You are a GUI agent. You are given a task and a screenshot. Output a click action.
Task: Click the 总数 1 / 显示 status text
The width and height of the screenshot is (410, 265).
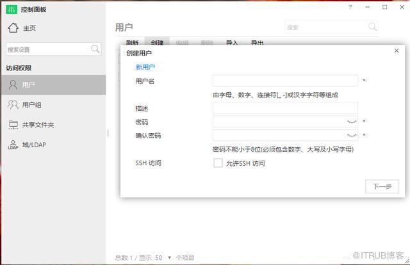click(x=134, y=258)
